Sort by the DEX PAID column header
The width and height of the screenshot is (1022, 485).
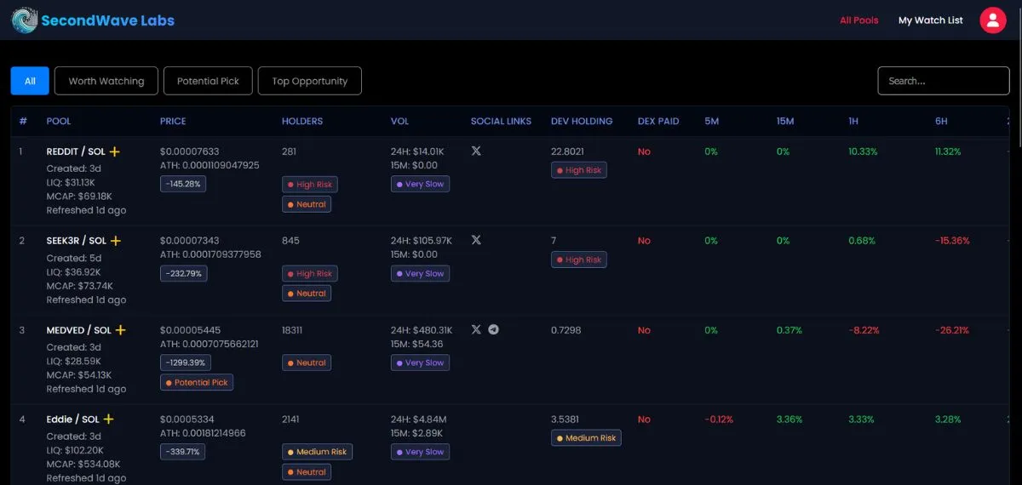[658, 121]
